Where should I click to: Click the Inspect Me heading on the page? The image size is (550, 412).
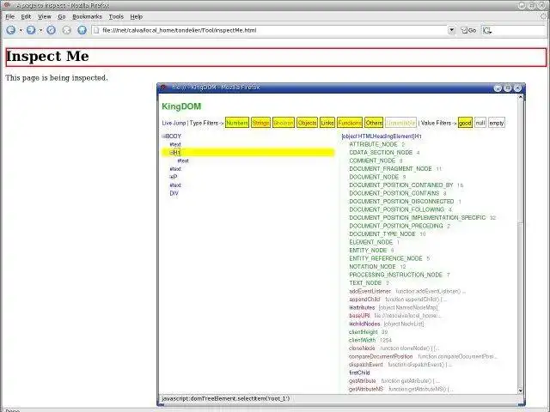click(x=47, y=57)
